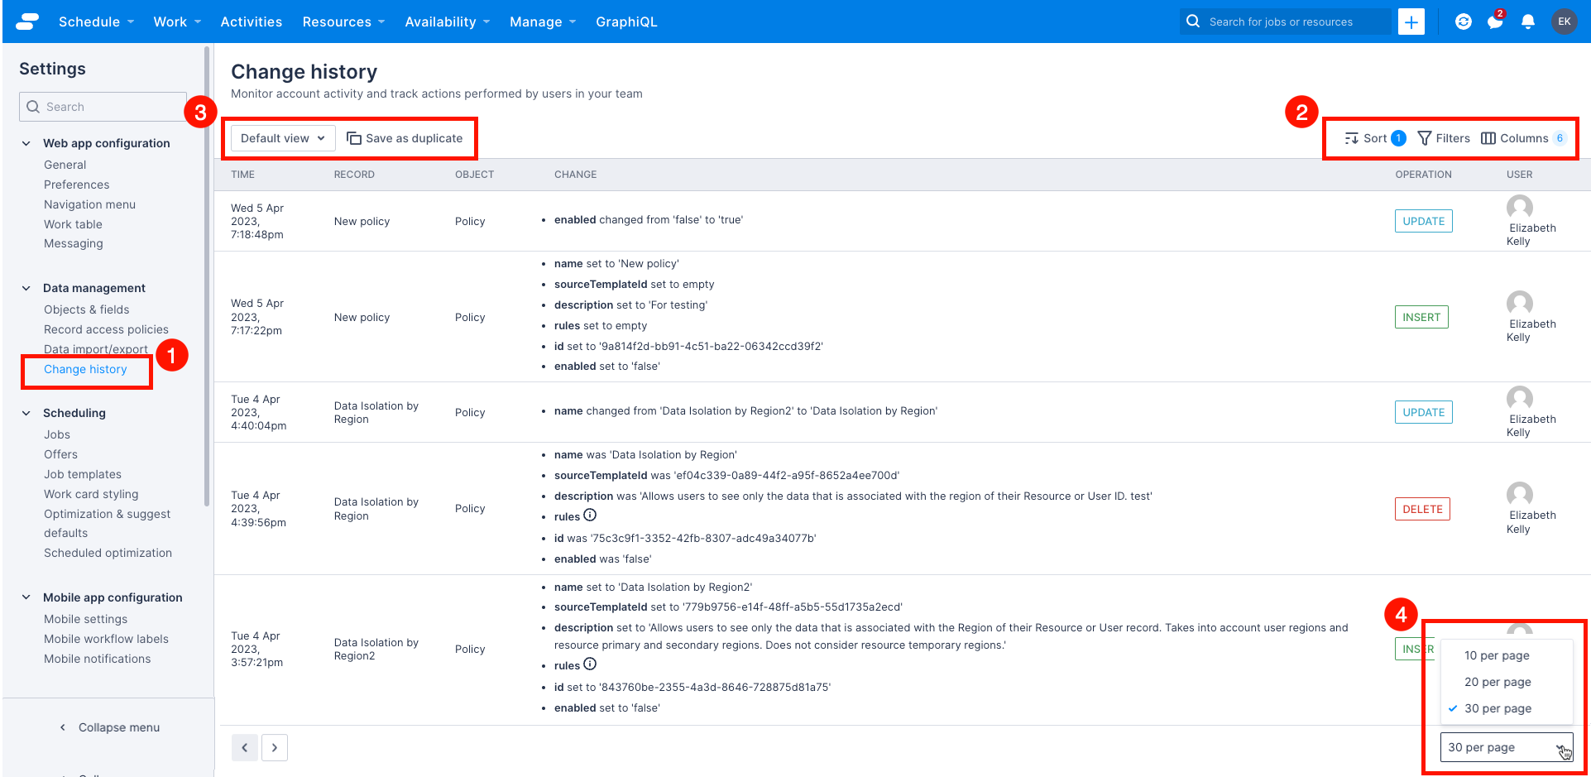Click the rules info tooltip icon
The image size is (1591, 777).
pos(589,516)
